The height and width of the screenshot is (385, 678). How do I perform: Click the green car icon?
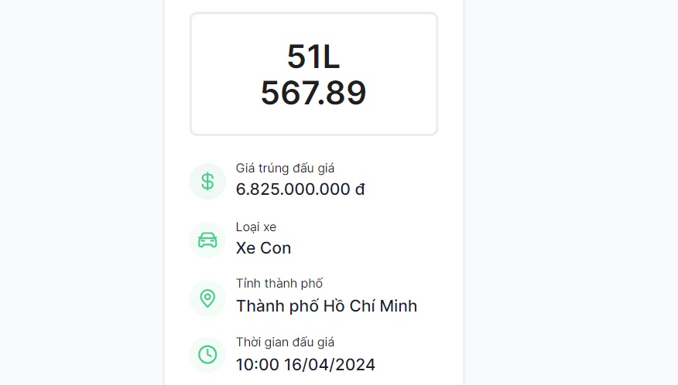(x=207, y=240)
